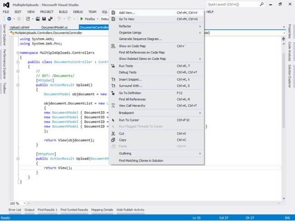Click the Surround With icon
Image resolution: width=295 pixels, height=221 pixels.
[x=113, y=86]
